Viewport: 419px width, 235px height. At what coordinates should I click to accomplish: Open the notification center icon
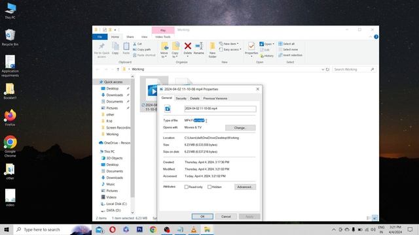click(x=410, y=229)
